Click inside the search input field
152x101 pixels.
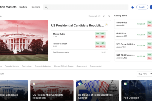86,7
